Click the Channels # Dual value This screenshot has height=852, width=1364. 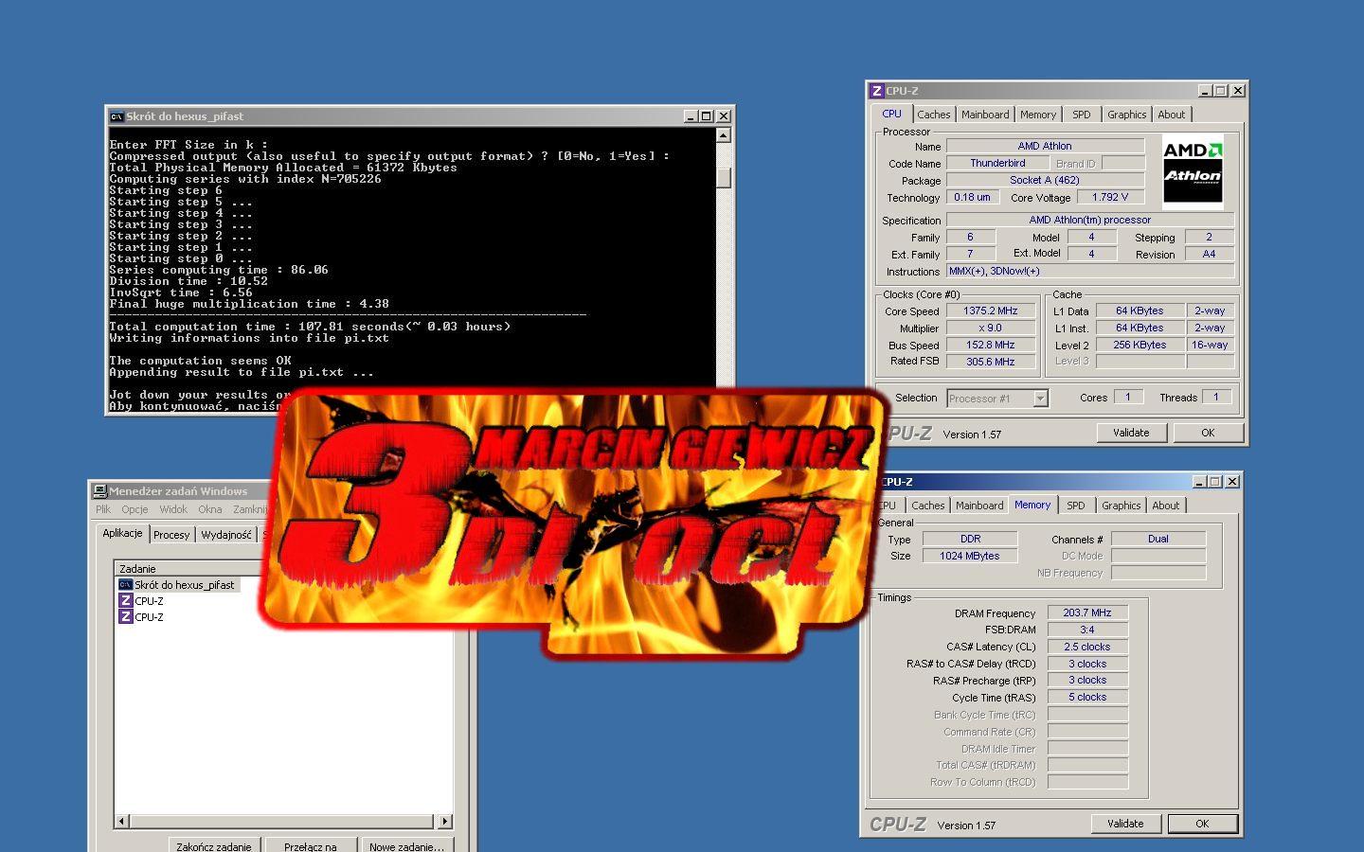point(1158,539)
